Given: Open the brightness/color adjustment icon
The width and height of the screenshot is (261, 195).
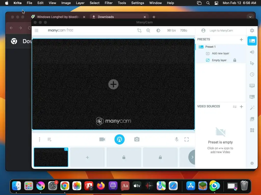Looking at the screenshot, I should [158, 30].
